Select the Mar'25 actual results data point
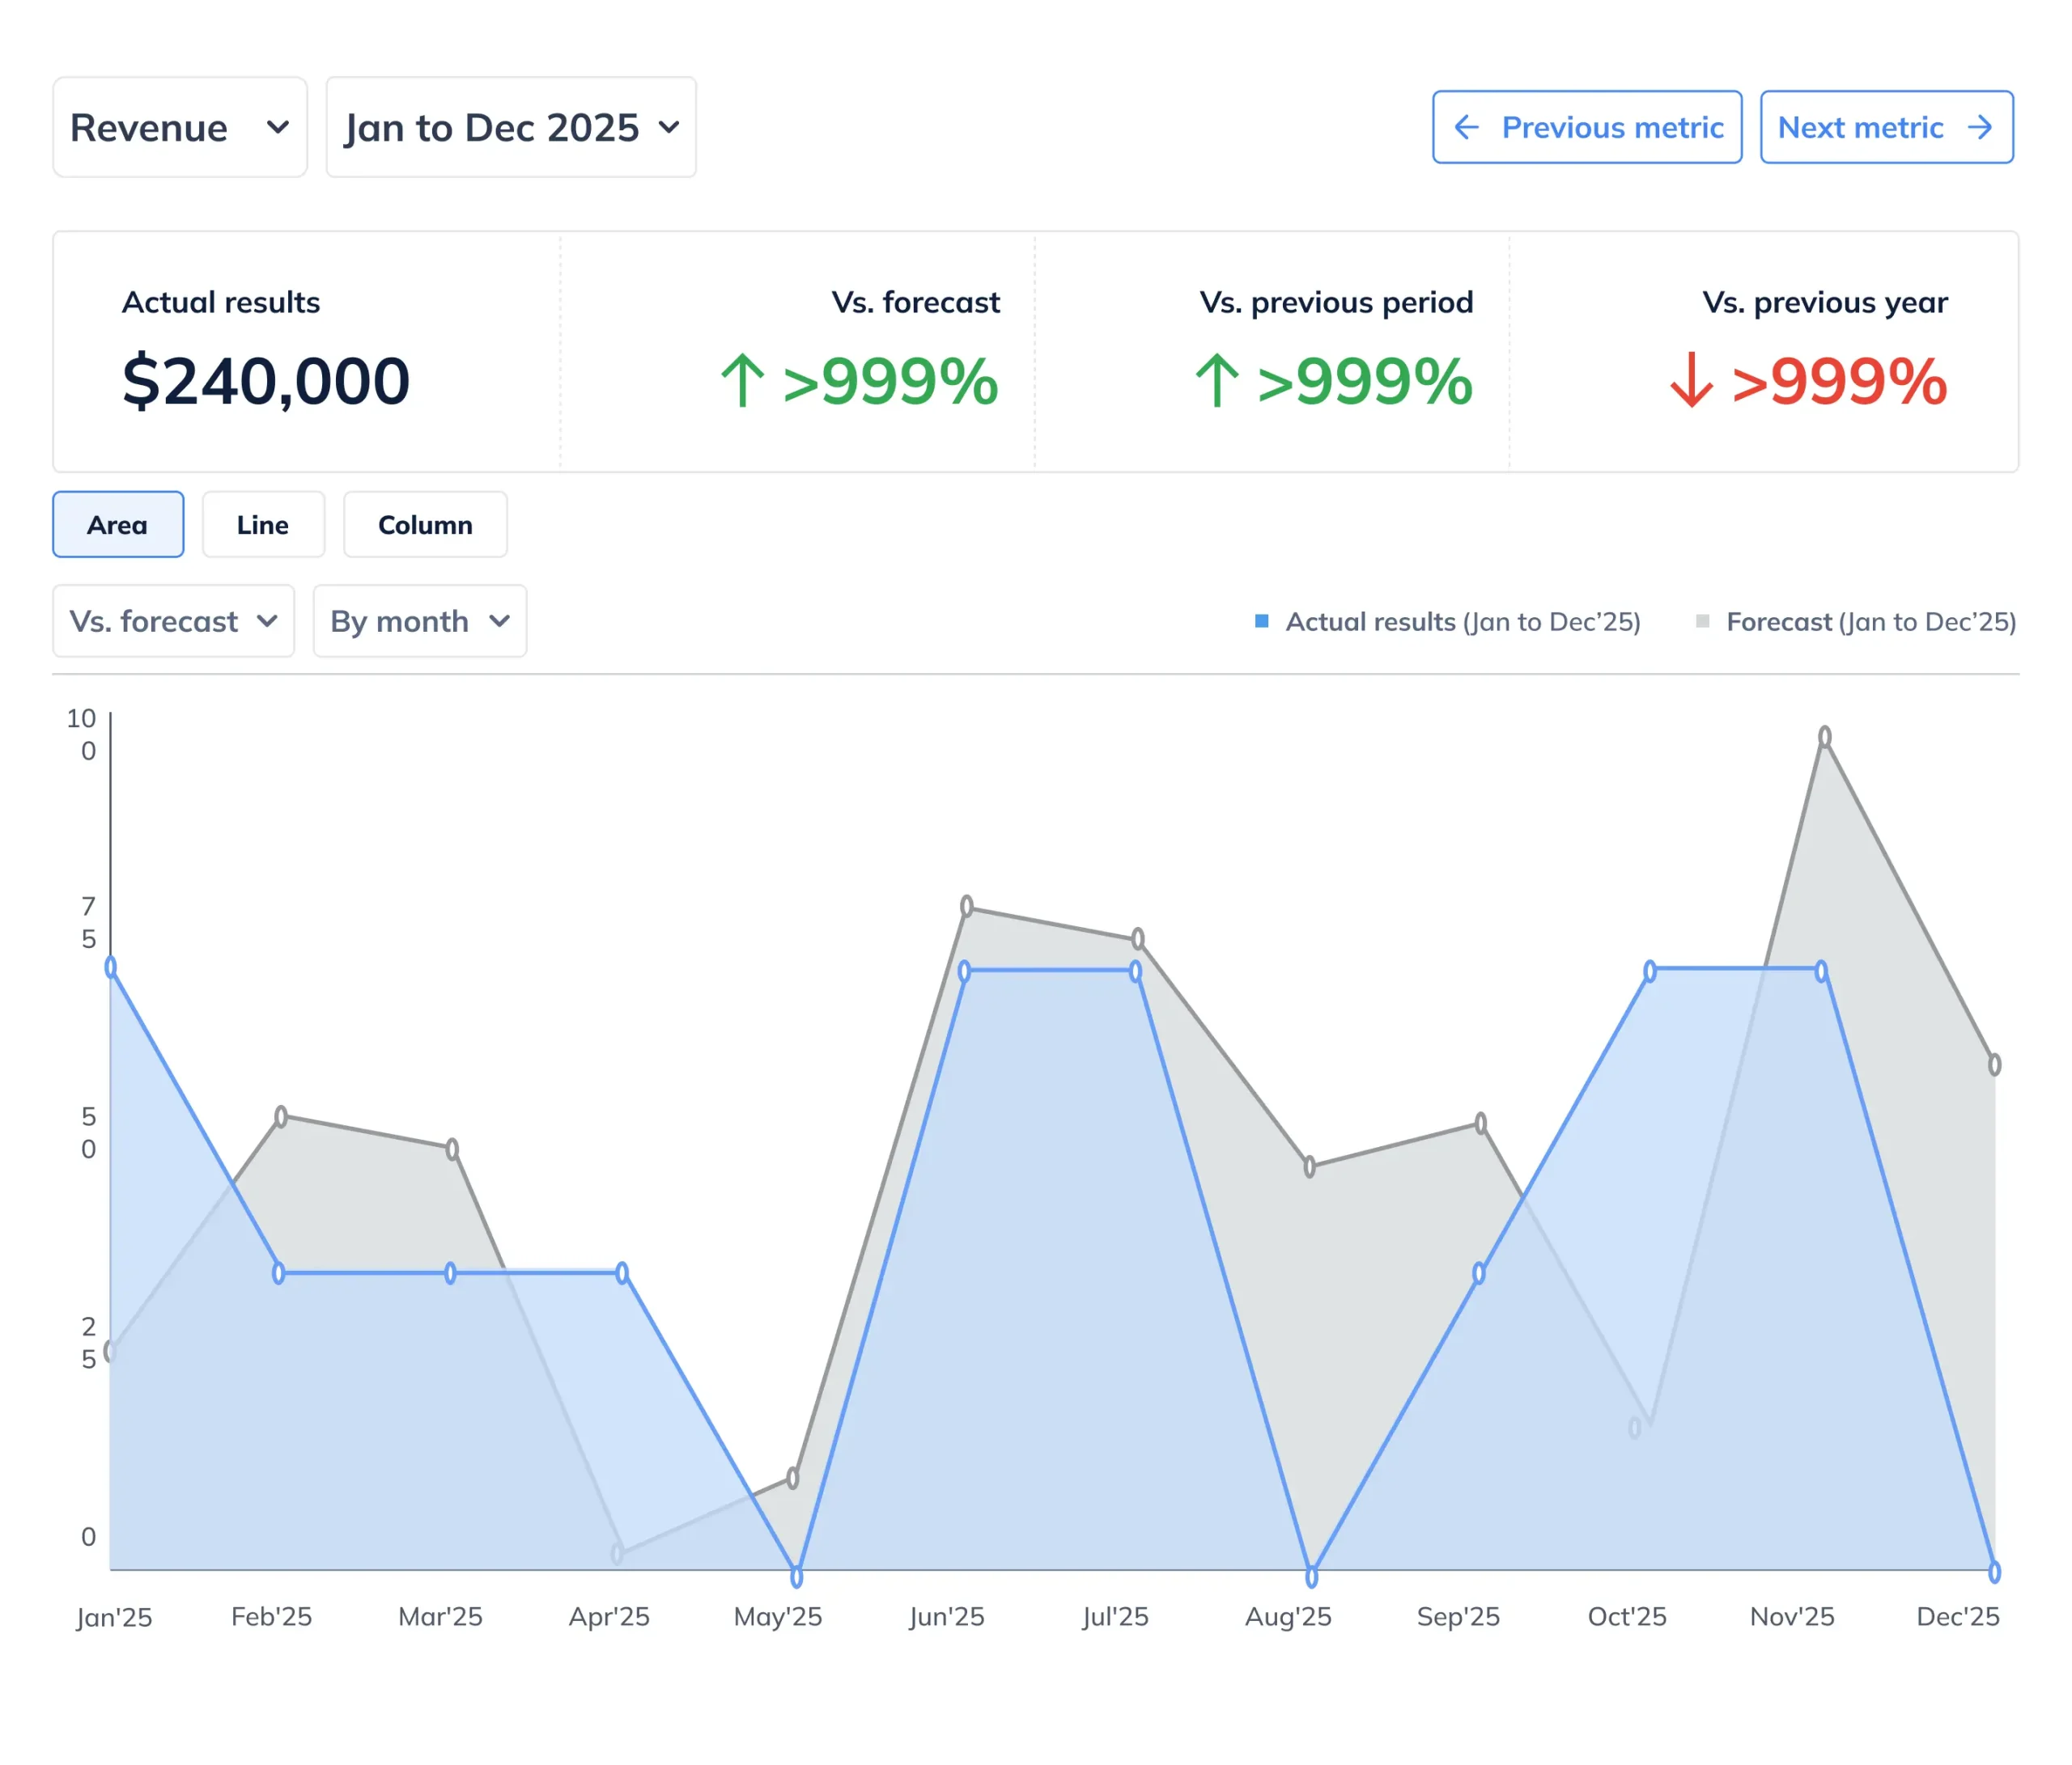 (x=450, y=1273)
